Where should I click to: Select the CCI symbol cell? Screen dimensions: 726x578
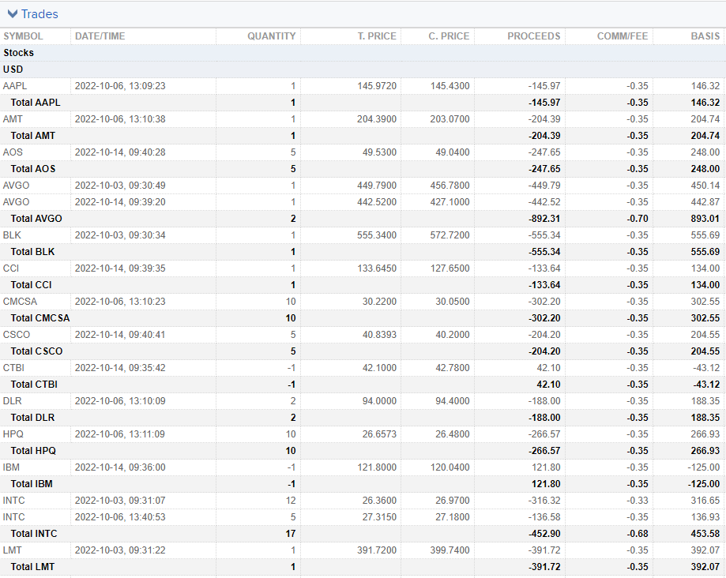coord(10,268)
